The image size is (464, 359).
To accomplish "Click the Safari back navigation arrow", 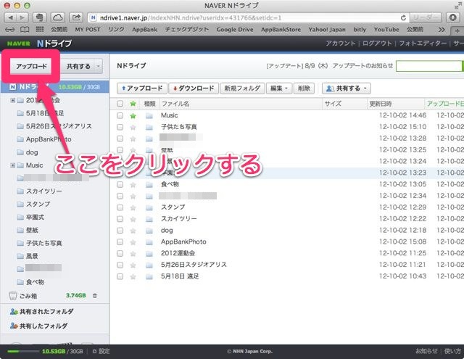I will point(10,17).
